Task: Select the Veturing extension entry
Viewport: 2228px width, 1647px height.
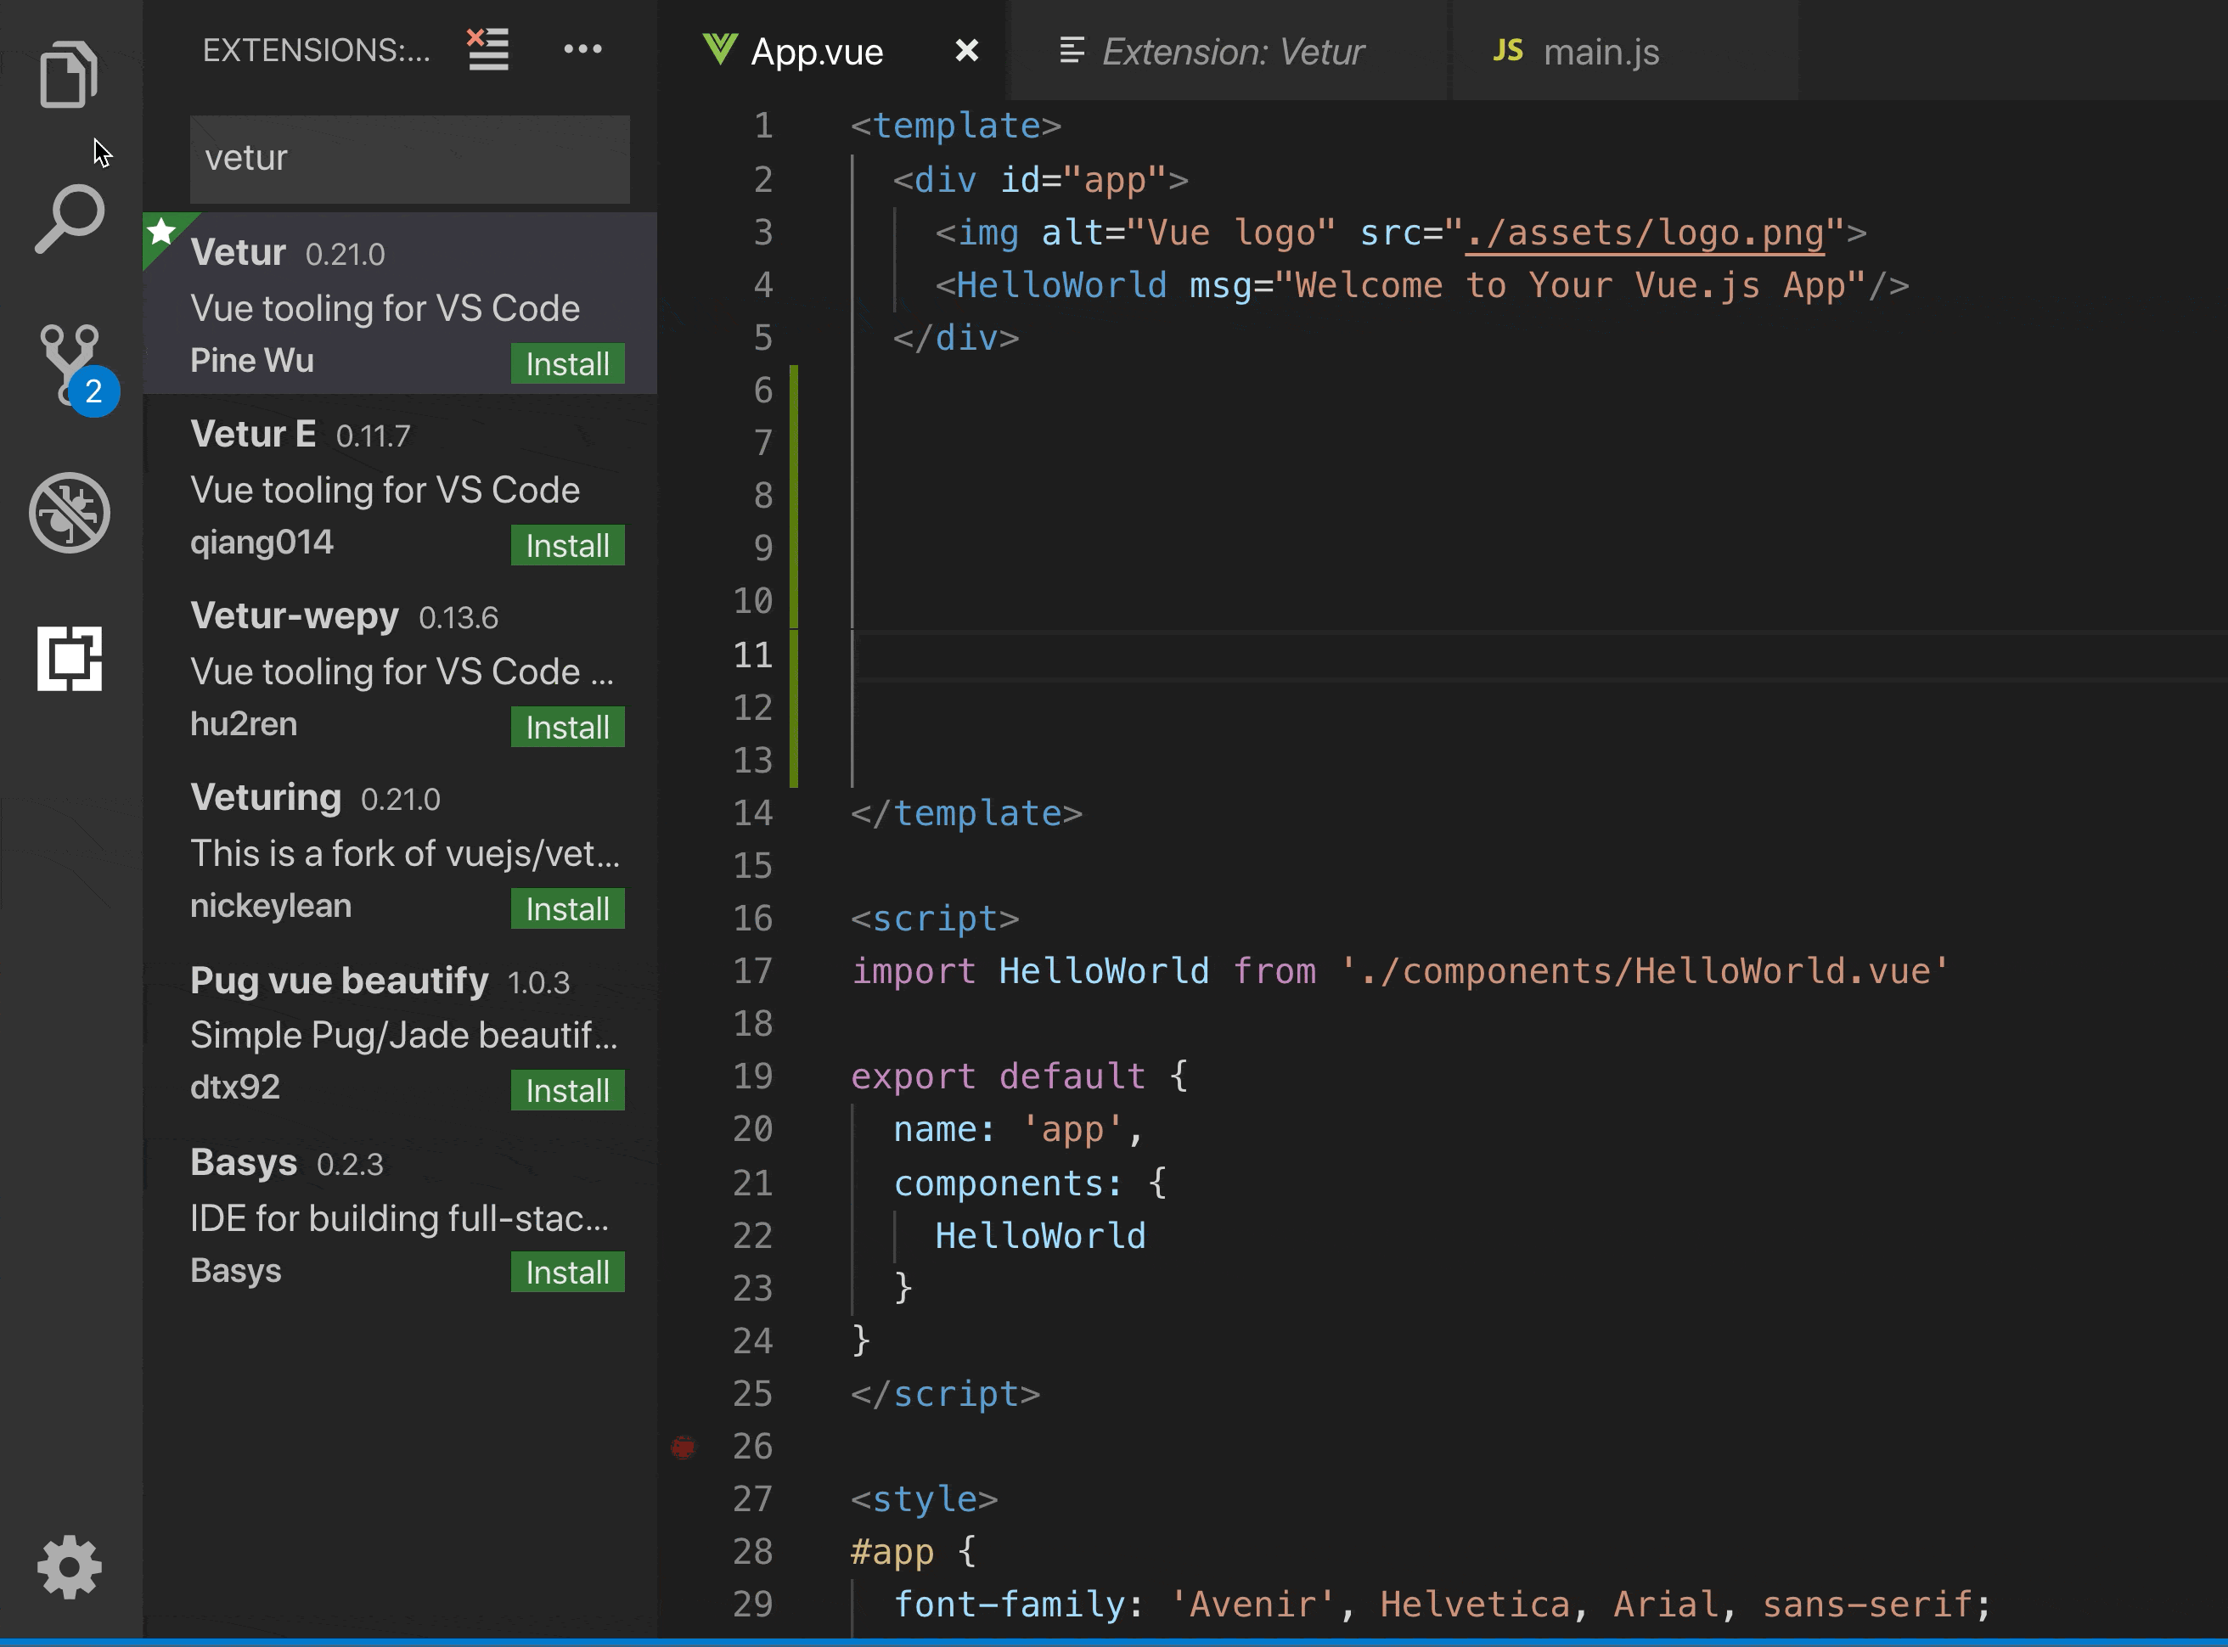Action: (x=400, y=850)
